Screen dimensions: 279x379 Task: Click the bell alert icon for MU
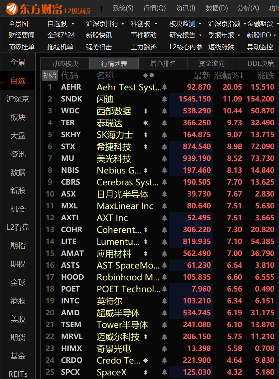coord(164,158)
